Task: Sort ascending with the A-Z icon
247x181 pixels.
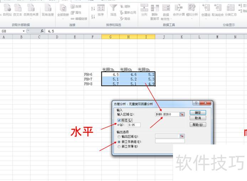Action: coord(93,8)
